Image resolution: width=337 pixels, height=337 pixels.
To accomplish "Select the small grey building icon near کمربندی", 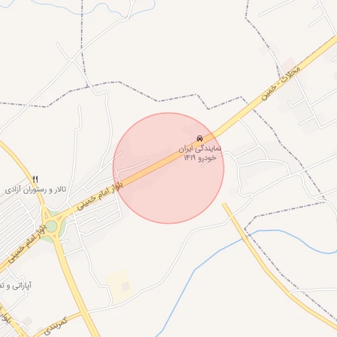I will click(28, 321).
